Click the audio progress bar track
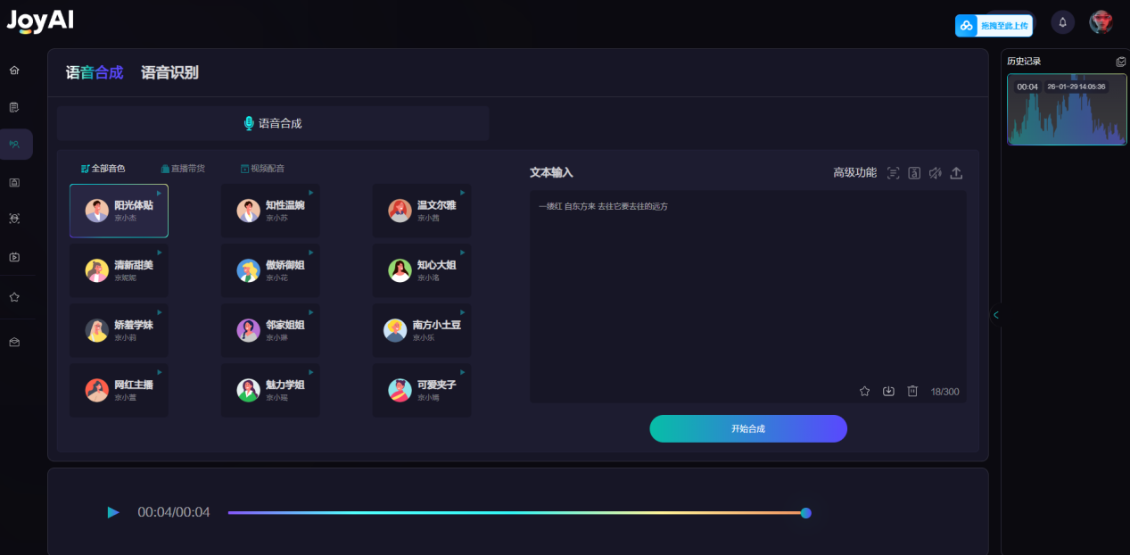Screen dimensions: 1130x555 pyautogui.click(x=517, y=513)
